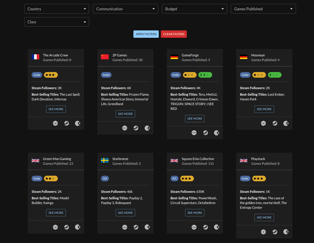The height and width of the screenshot is (243, 314).
Task: Open Mooneye website globe icon
Action: click(x=264, y=123)
